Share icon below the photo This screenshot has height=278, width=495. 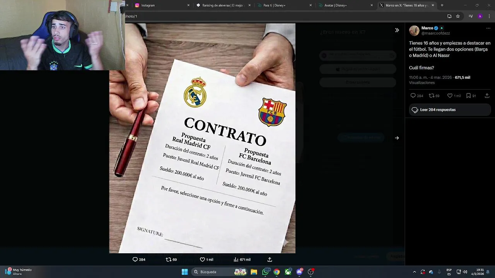point(270,259)
